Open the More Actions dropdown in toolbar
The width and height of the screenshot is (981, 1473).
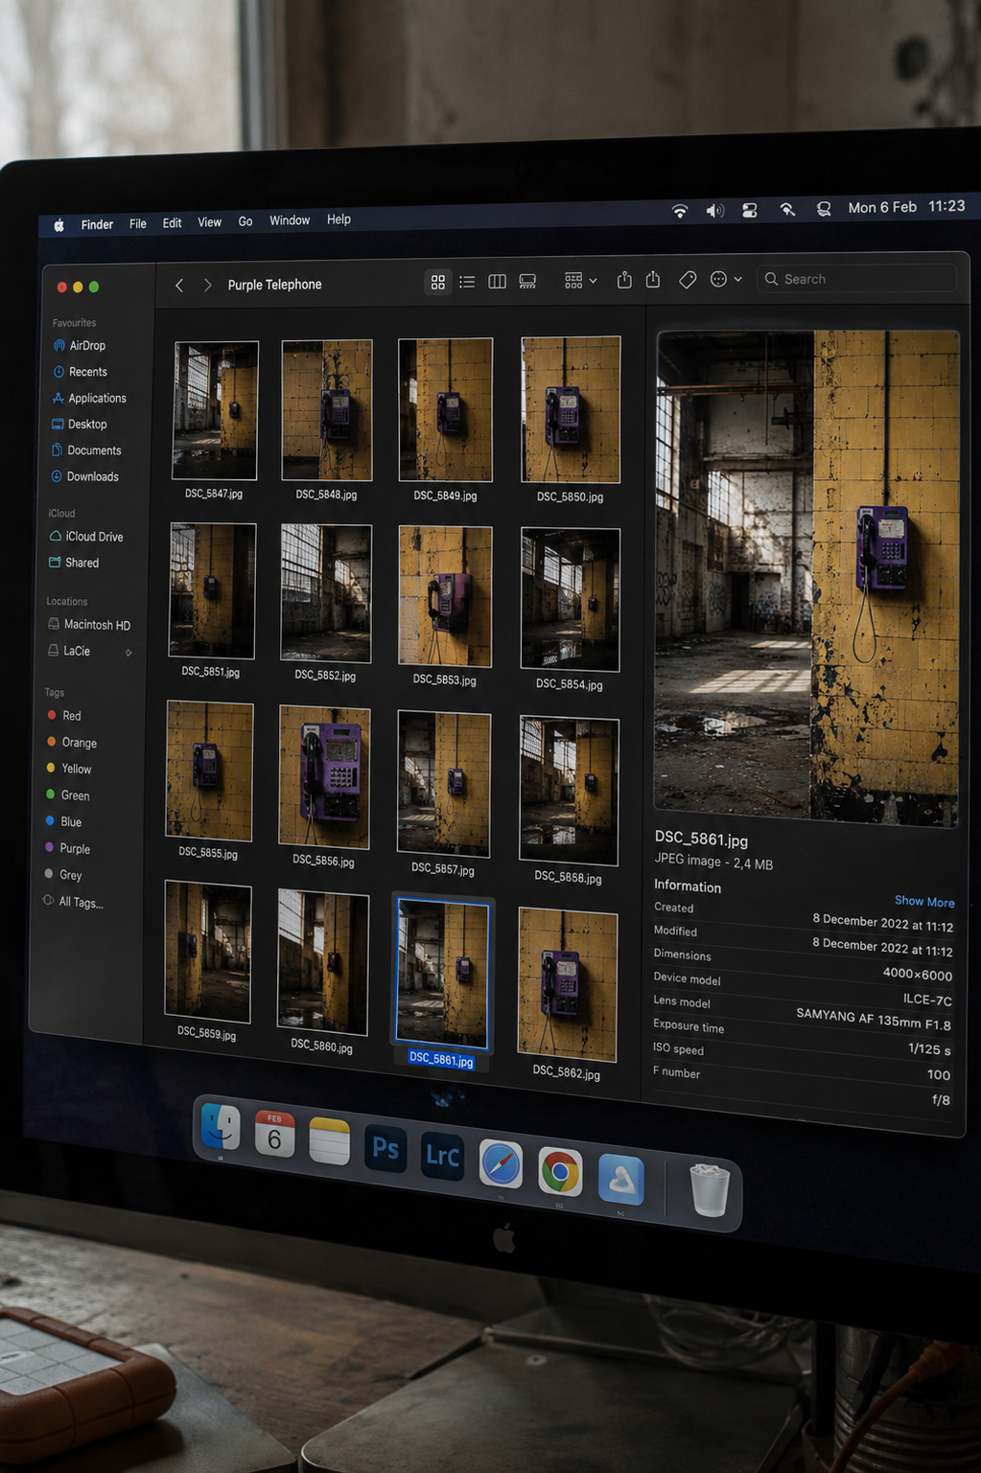[726, 279]
